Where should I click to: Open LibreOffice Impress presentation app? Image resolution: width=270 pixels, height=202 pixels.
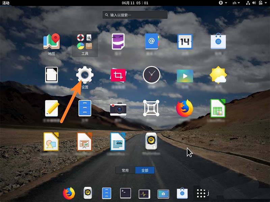(x=84, y=141)
